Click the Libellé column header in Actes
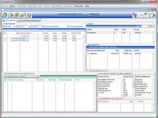158x118 pixels. click(89, 30)
